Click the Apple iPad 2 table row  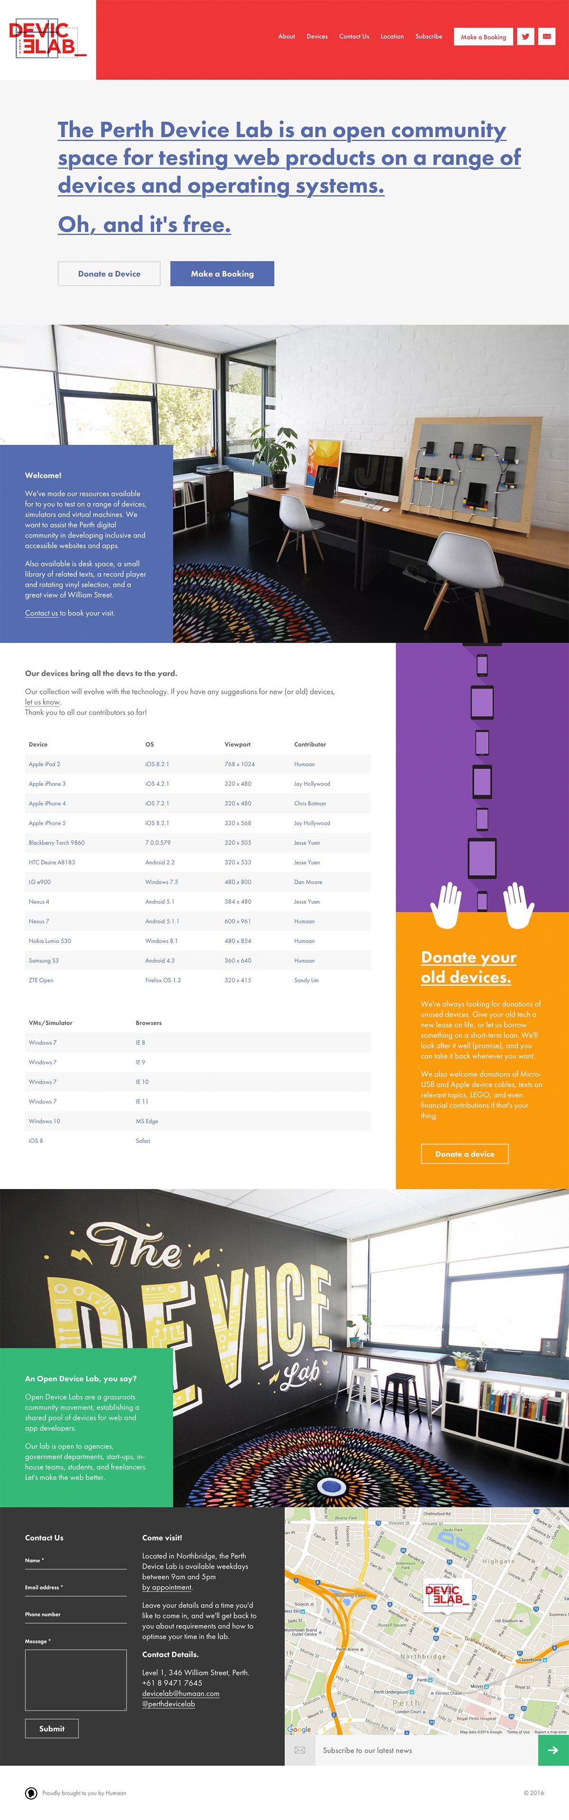[x=198, y=764]
